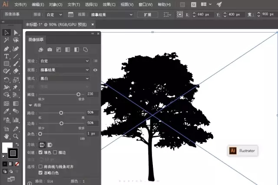This screenshot has height=185, width=278.
Task: Open the 预设 preset dropdown in panel
Action: point(64,61)
